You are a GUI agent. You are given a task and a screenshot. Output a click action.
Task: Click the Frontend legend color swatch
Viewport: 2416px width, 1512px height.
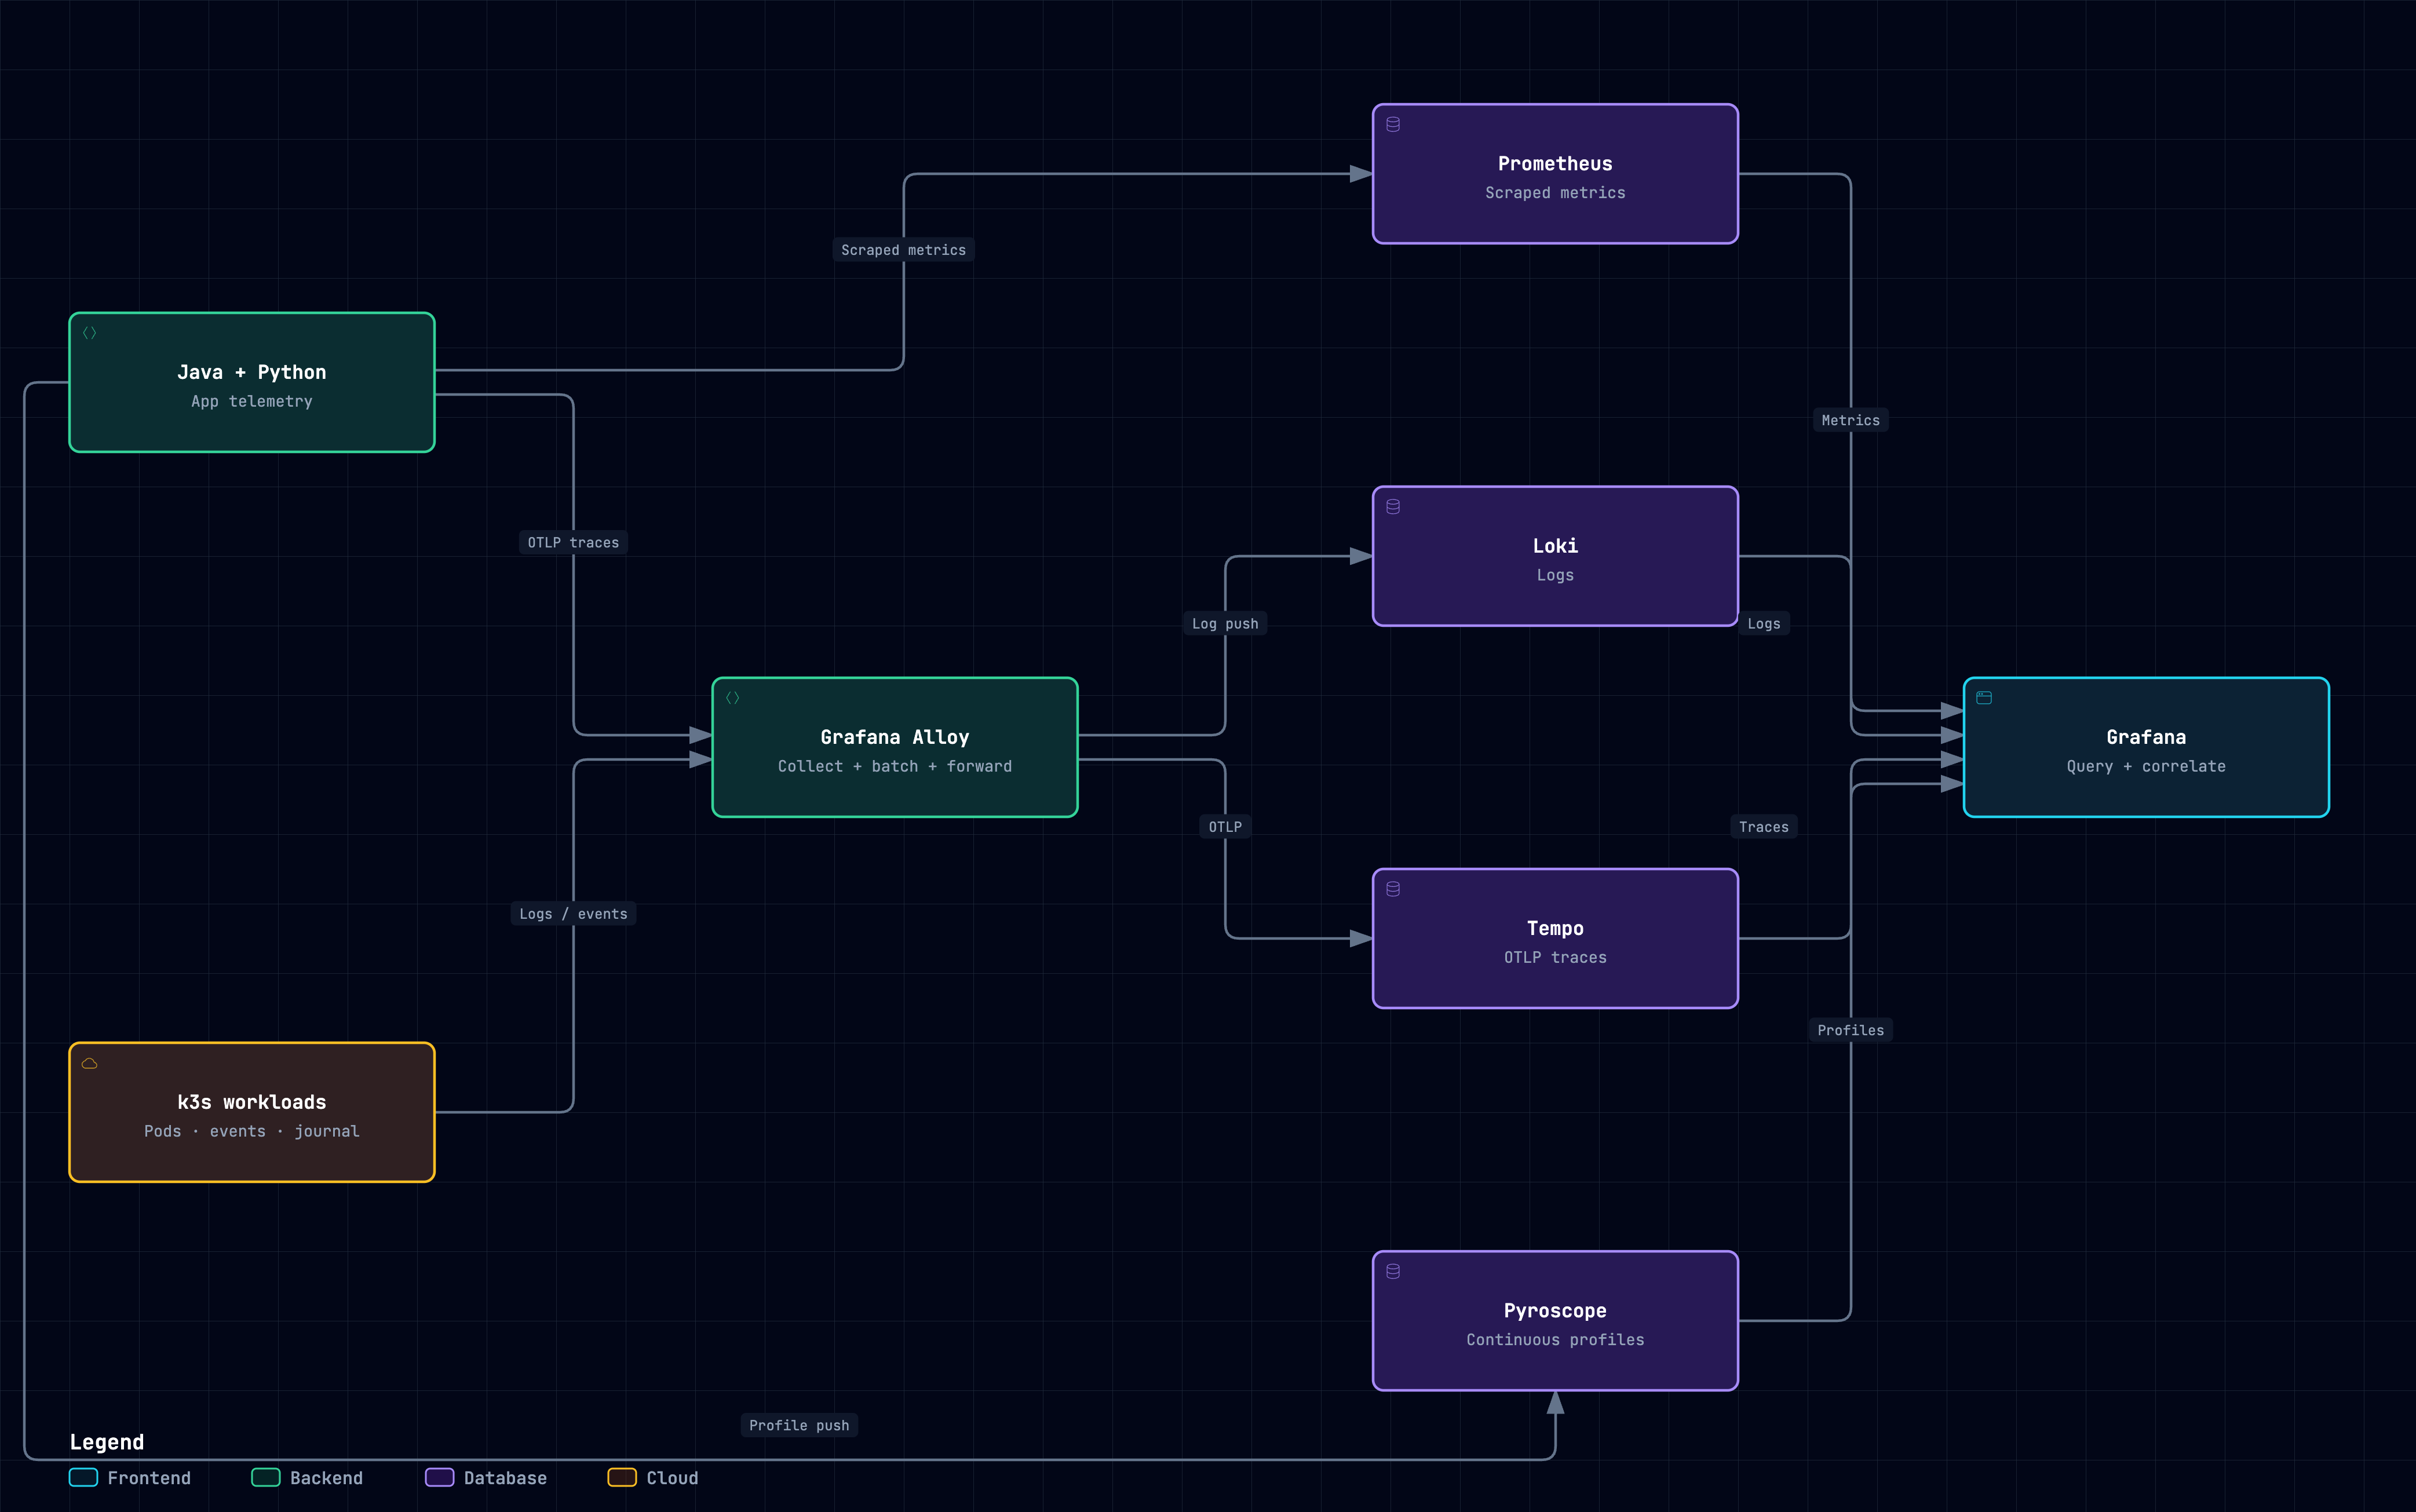click(x=83, y=1477)
